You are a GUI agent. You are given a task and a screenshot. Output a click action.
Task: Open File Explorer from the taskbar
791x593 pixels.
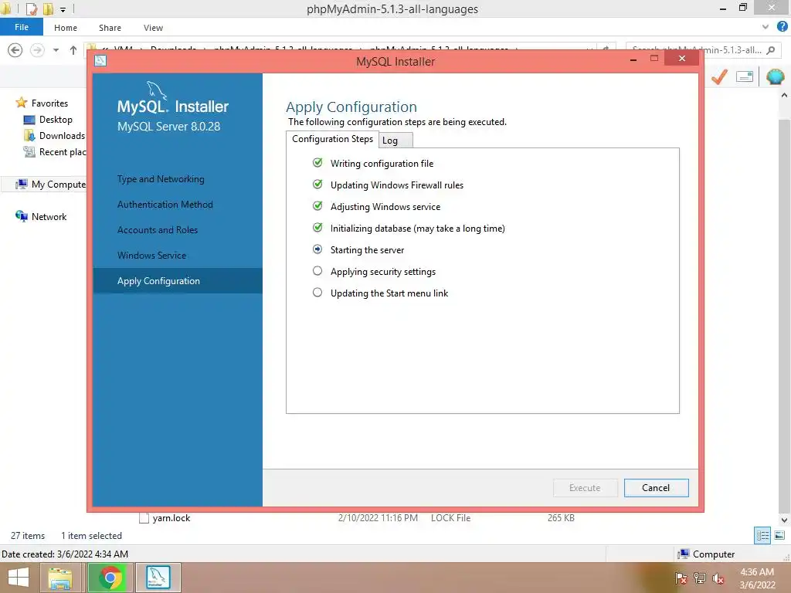[x=60, y=578]
